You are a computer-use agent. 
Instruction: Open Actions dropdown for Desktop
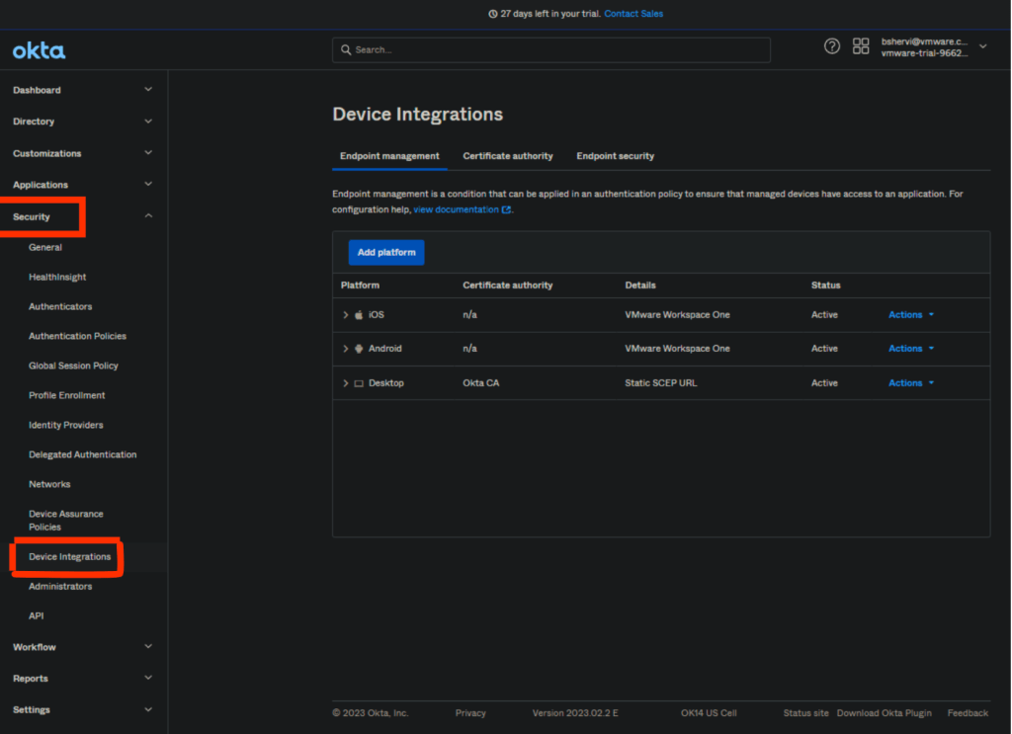click(911, 383)
